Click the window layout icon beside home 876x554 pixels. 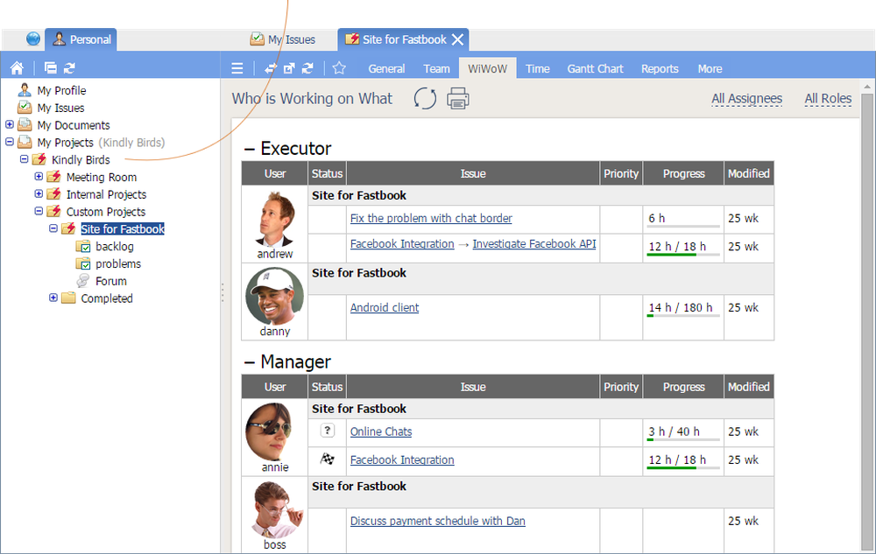pyautogui.click(x=50, y=68)
